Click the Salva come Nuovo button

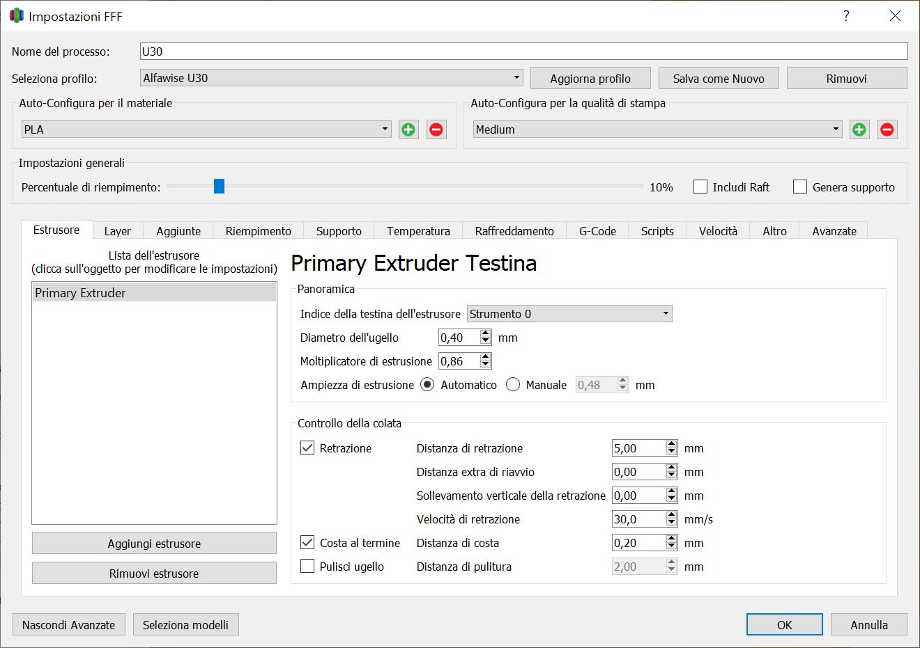pyautogui.click(x=719, y=79)
